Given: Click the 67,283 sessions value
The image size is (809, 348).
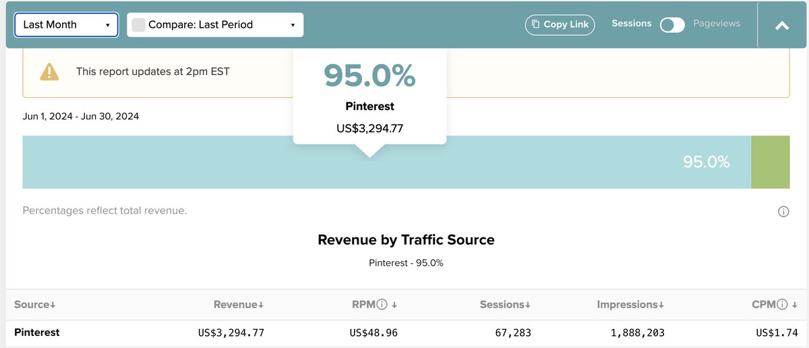Looking at the screenshot, I should point(512,332).
